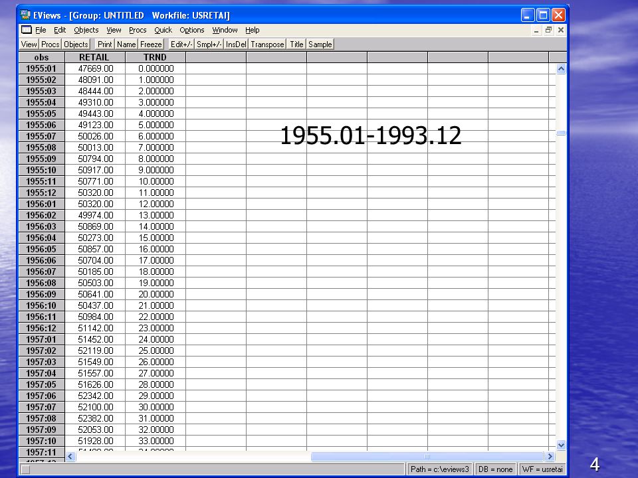638x478 pixels.
Task: Select RETAIL cell 49974.00
Action: tap(95, 215)
